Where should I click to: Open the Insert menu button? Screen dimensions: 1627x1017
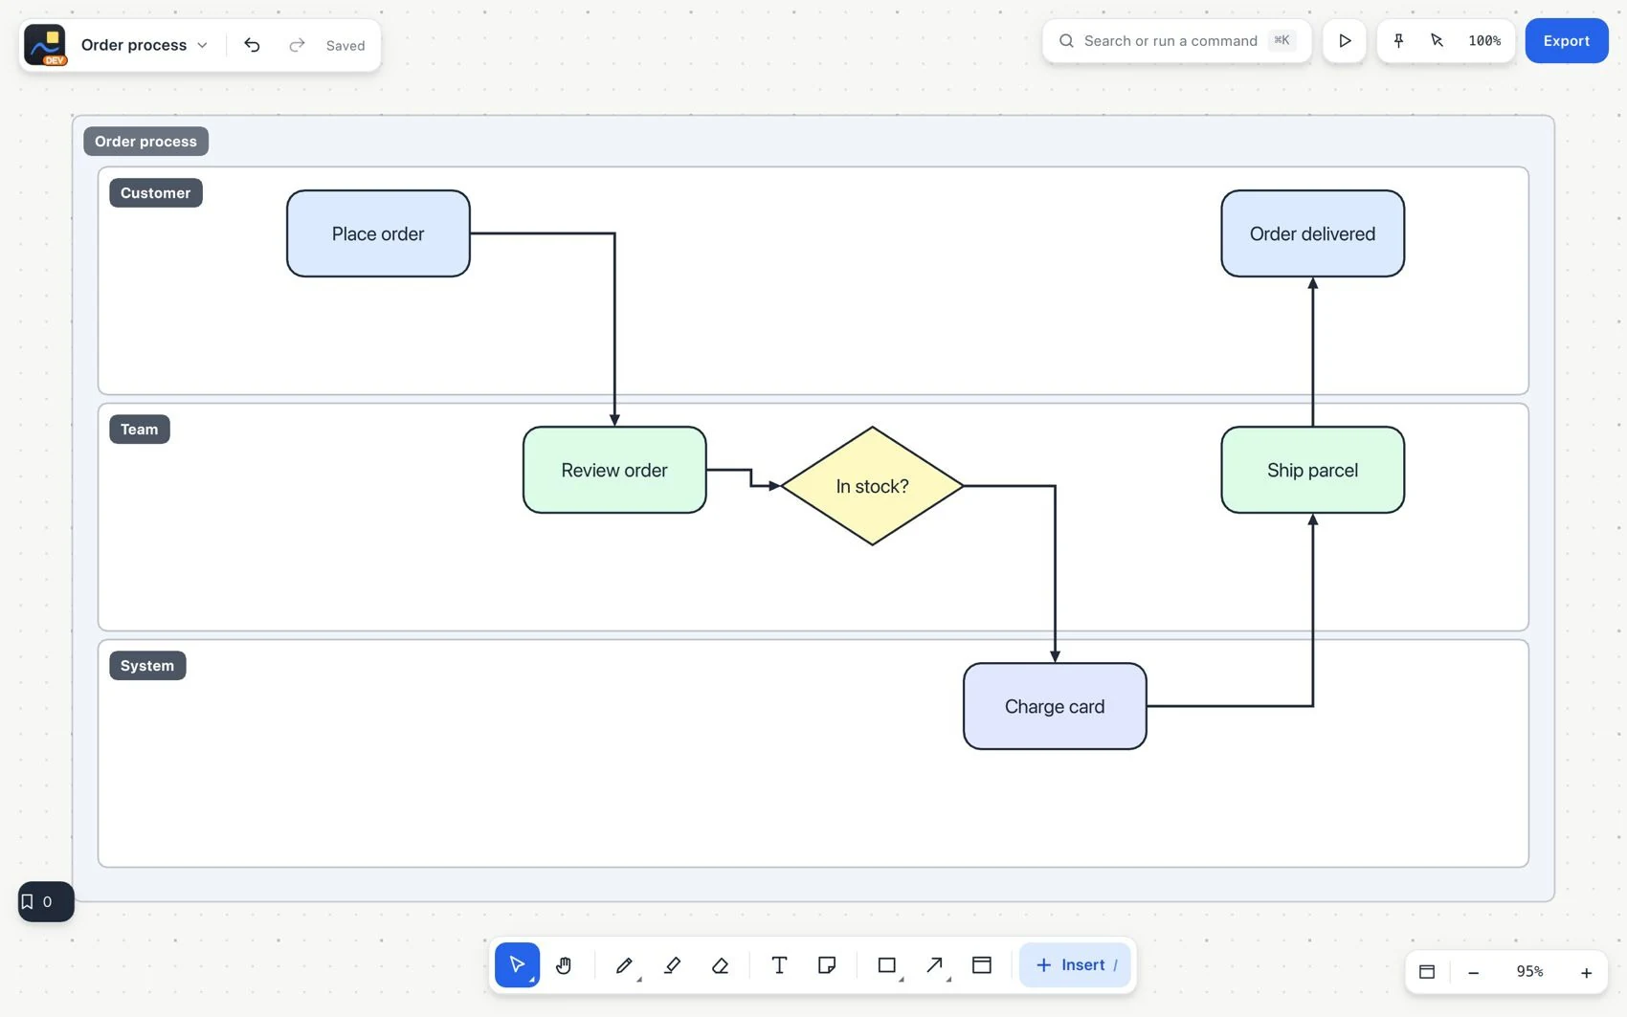click(x=1075, y=964)
